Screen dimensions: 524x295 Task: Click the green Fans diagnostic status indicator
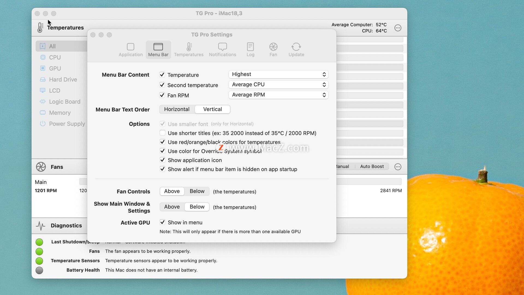click(x=39, y=251)
